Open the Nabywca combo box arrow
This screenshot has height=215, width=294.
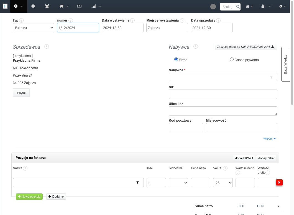(271, 77)
